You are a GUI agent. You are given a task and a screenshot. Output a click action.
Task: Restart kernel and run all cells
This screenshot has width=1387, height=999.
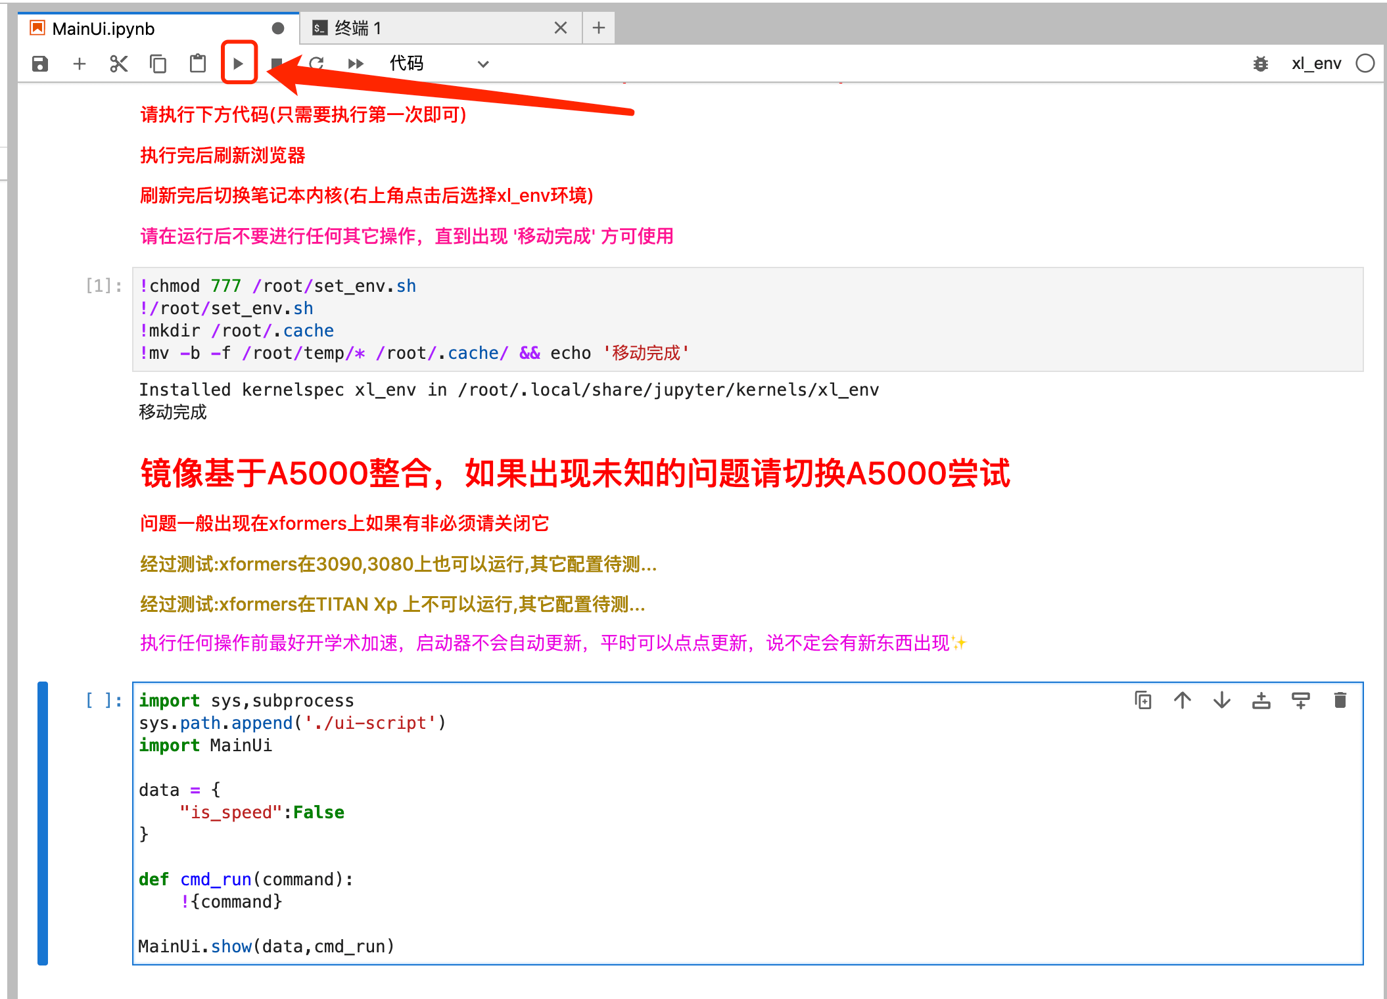pyautogui.click(x=356, y=64)
